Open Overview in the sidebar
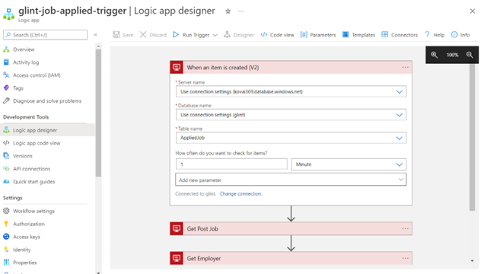 [24, 49]
